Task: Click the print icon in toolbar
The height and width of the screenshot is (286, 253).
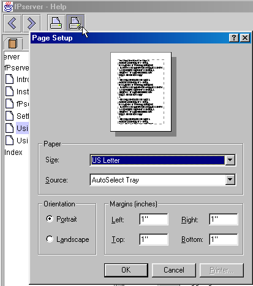Action: pos(56,23)
